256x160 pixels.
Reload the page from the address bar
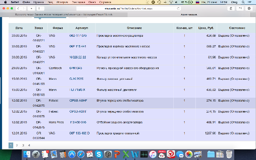click(178, 9)
